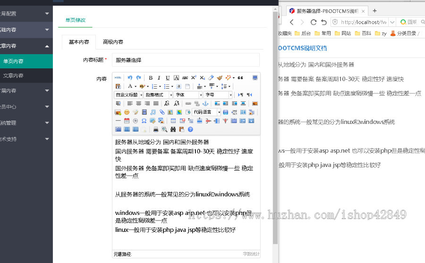The image size is (425, 263).
Task: Click the delete table icon
Action: (x=182, y=121)
